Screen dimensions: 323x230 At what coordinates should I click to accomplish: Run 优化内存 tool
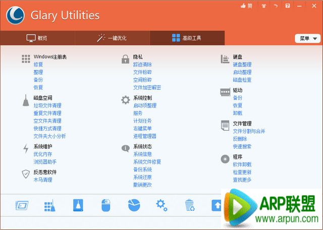(43, 154)
